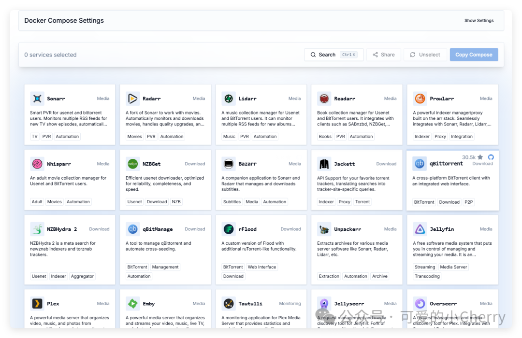This screenshot has width=522, height=338.
Task: Click the Bazarr app icon
Action: tap(228, 164)
